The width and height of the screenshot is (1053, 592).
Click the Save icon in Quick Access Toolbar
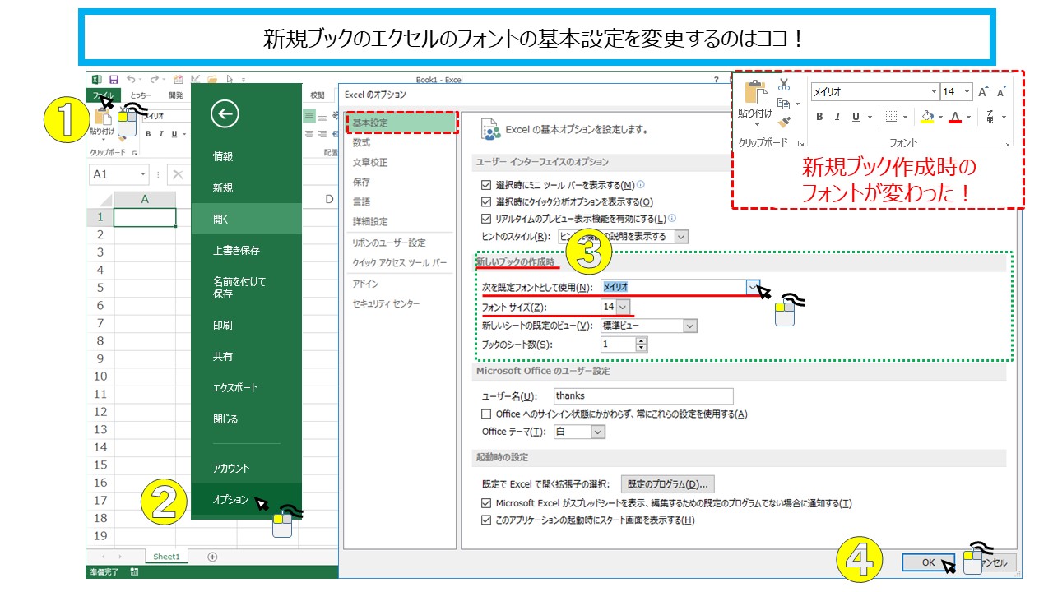coord(112,80)
